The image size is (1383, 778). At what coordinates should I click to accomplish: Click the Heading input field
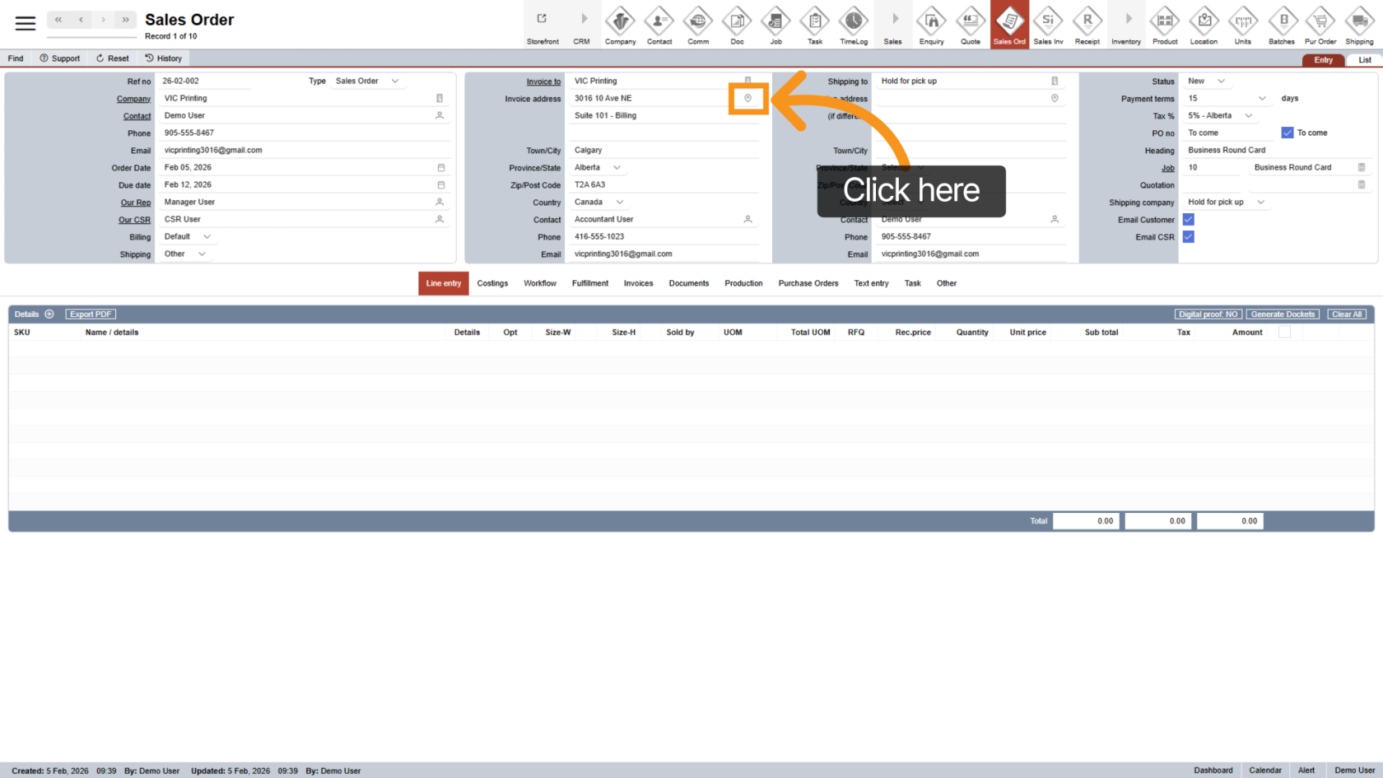1276,151
